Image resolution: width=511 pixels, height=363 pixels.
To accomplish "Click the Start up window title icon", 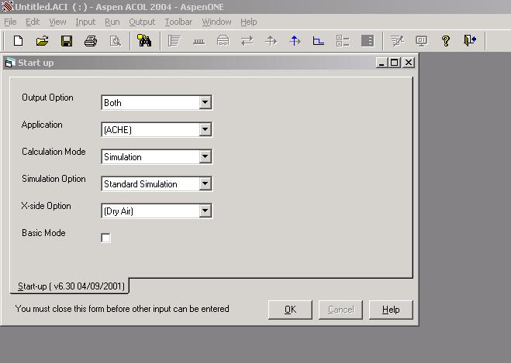I will coord(10,63).
